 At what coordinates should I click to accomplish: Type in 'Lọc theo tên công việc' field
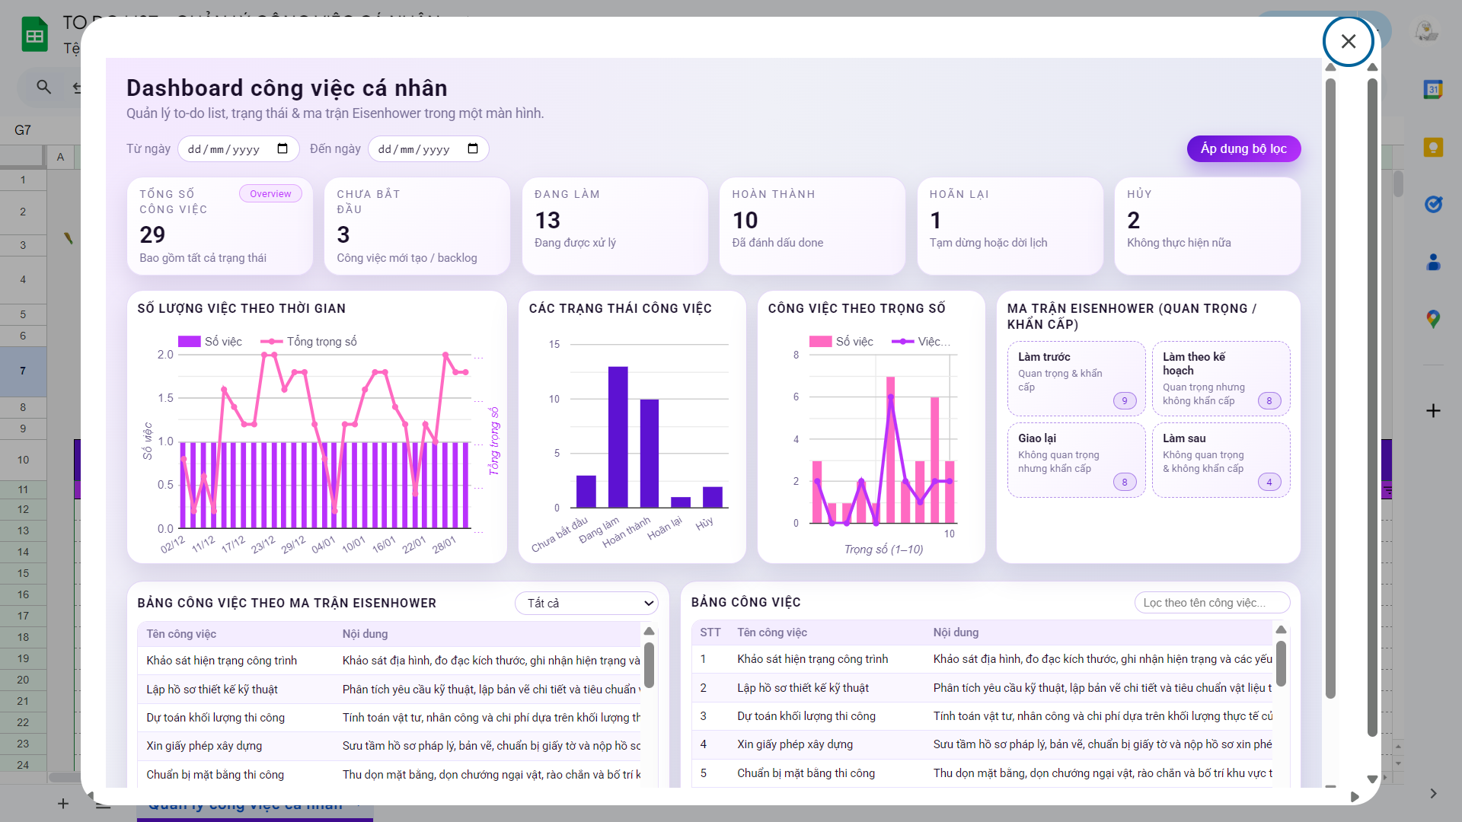1211,603
